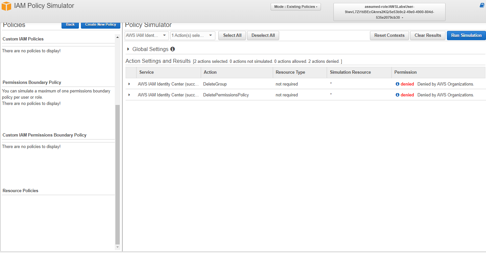This screenshot has height=253, width=486.
Task: Open the Mode: Existing Policies dropdown
Action: pyautogui.click(x=296, y=7)
